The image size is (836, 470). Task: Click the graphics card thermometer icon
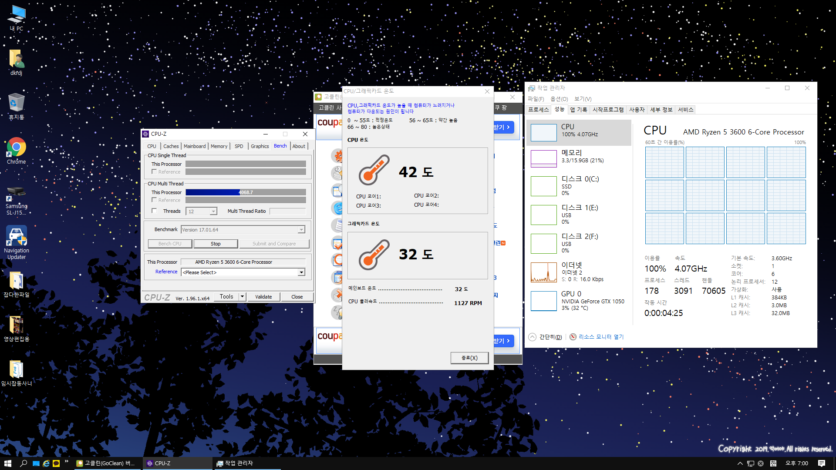374,255
